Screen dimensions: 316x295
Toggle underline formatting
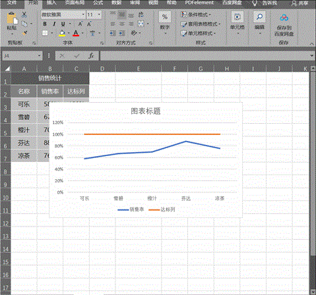click(x=63, y=24)
